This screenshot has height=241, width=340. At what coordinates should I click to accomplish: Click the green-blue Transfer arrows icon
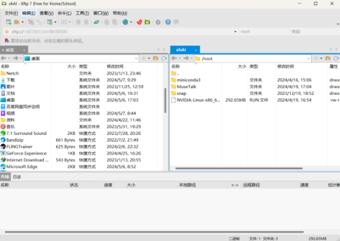pyautogui.click(x=96, y=22)
